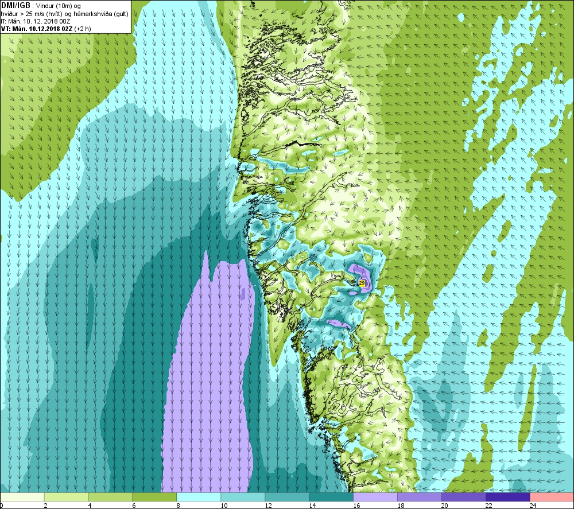Select the green swatch between 4 and 6
Viewport: 574px width, 509px height.
[x=110, y=497]
